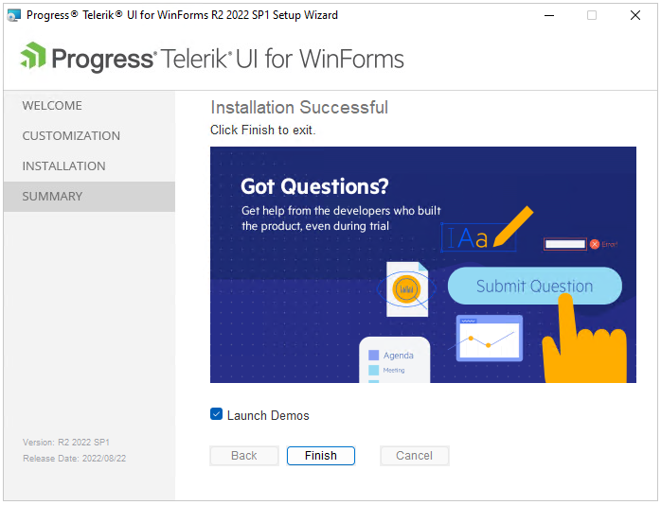The height and width of the screenshot is (505, 661).
Task: Click the line chart window graphic
Action: [x=489, y=339]
